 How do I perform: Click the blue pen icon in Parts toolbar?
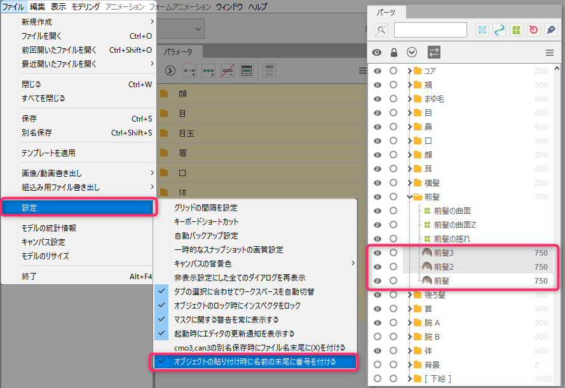coord(551,30)
